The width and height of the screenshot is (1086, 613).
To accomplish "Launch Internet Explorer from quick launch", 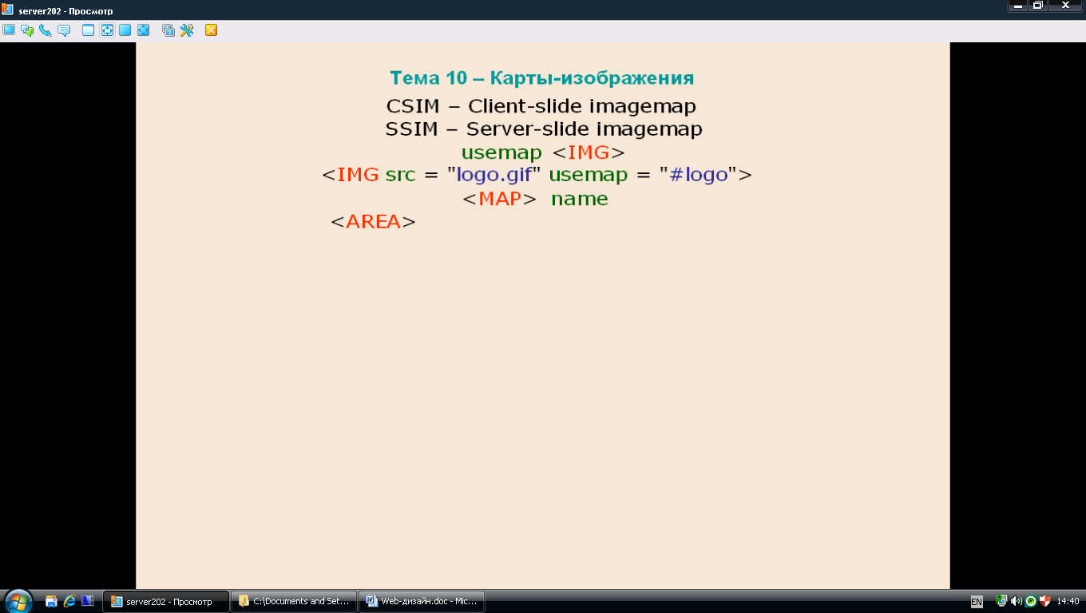I will tap(69, 601).
